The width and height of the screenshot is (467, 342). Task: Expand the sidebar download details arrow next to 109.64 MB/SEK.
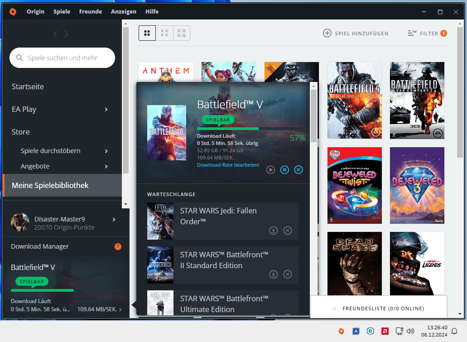click(120, 309)
